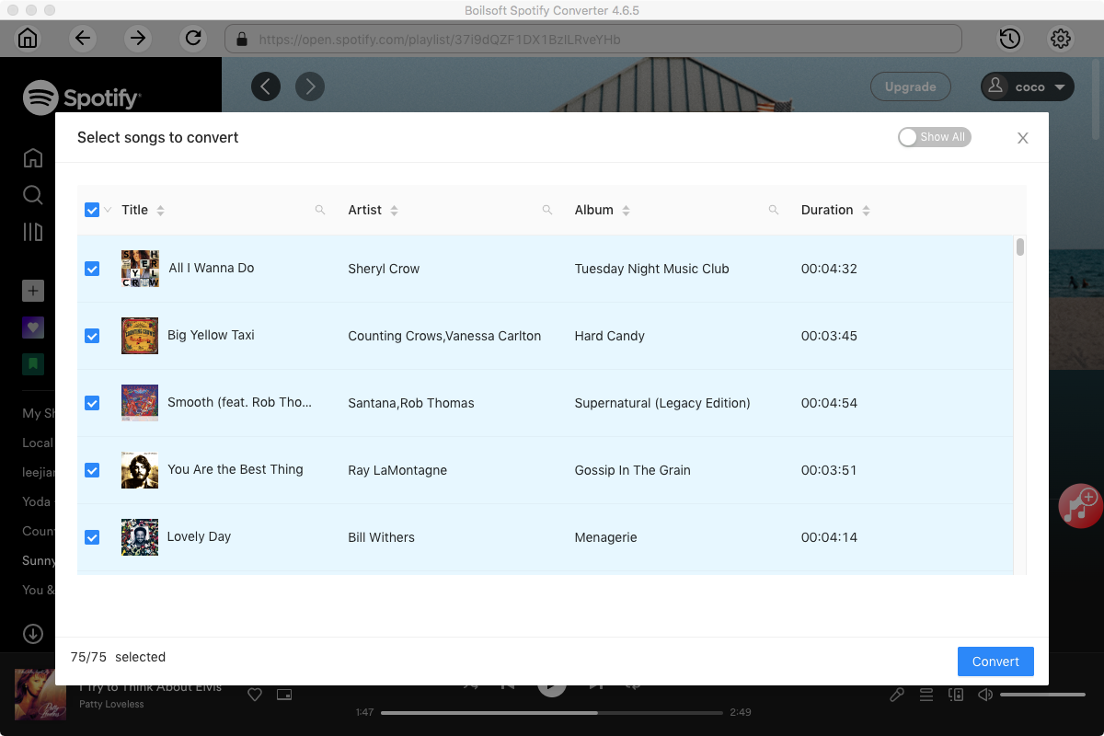Uncheck You Are the Best Thing
This screenshot has height=736, width=1104.
(92, 470)
